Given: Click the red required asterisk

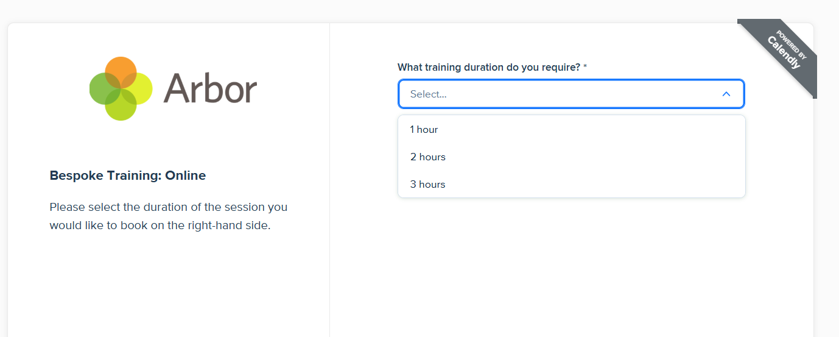Looking at the screenshot, I should click(585, 67).
